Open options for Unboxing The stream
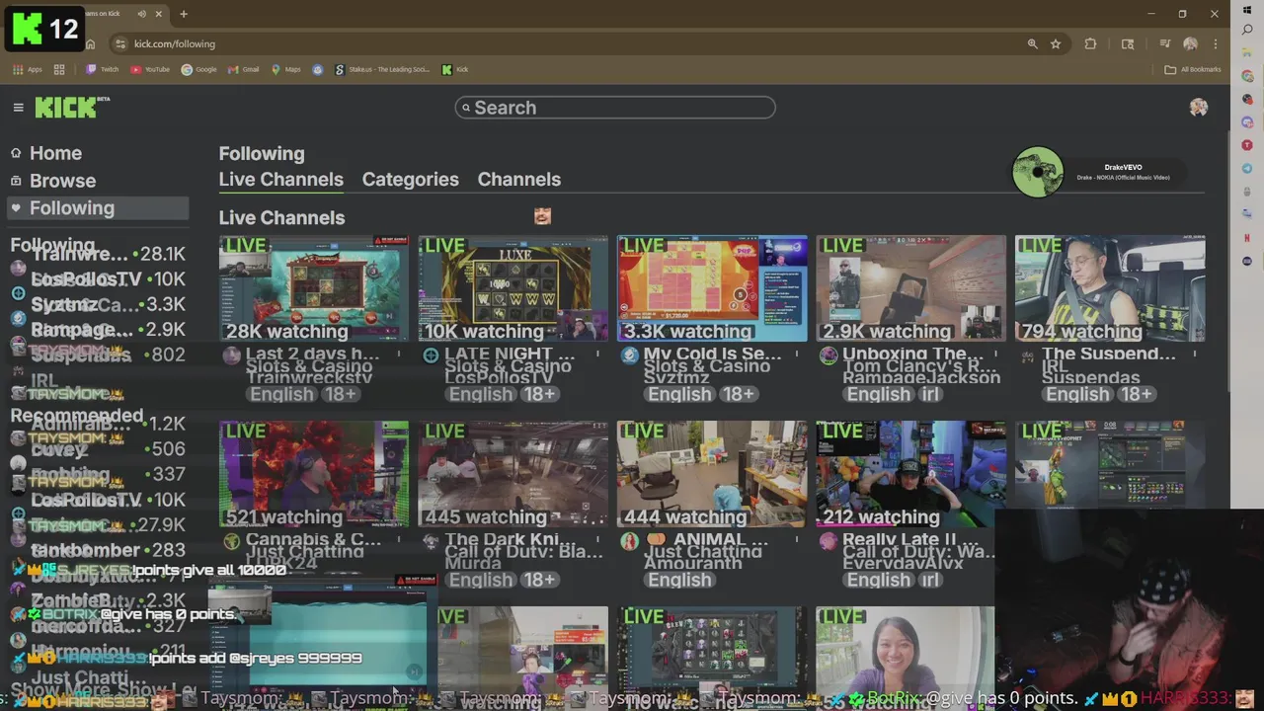Viewport: 1264px width, 711px height. pyautogui.click(x=996, y=354)
